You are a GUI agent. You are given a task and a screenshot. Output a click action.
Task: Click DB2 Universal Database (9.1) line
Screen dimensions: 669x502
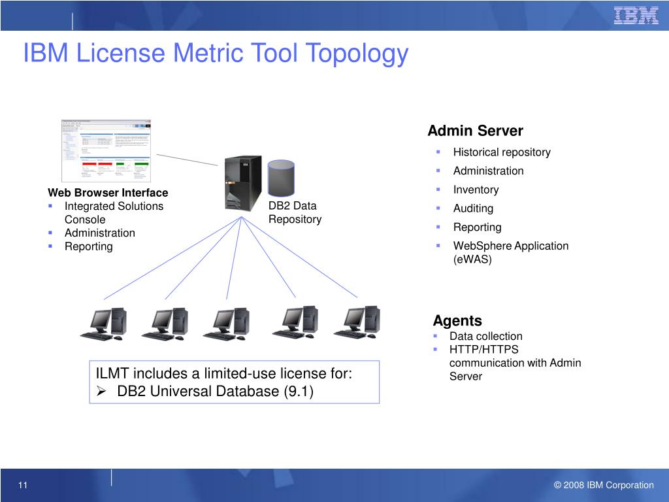click(215, 391)
